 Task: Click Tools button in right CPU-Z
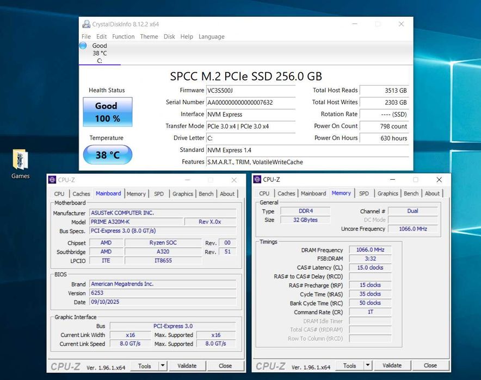click(x=349, y=366)
